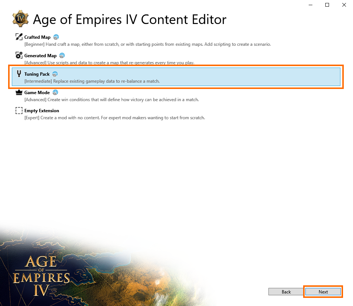353x306 pixels.
Task: Open the globe link beside Tuning Pack
Action: (x=55, y=74)
